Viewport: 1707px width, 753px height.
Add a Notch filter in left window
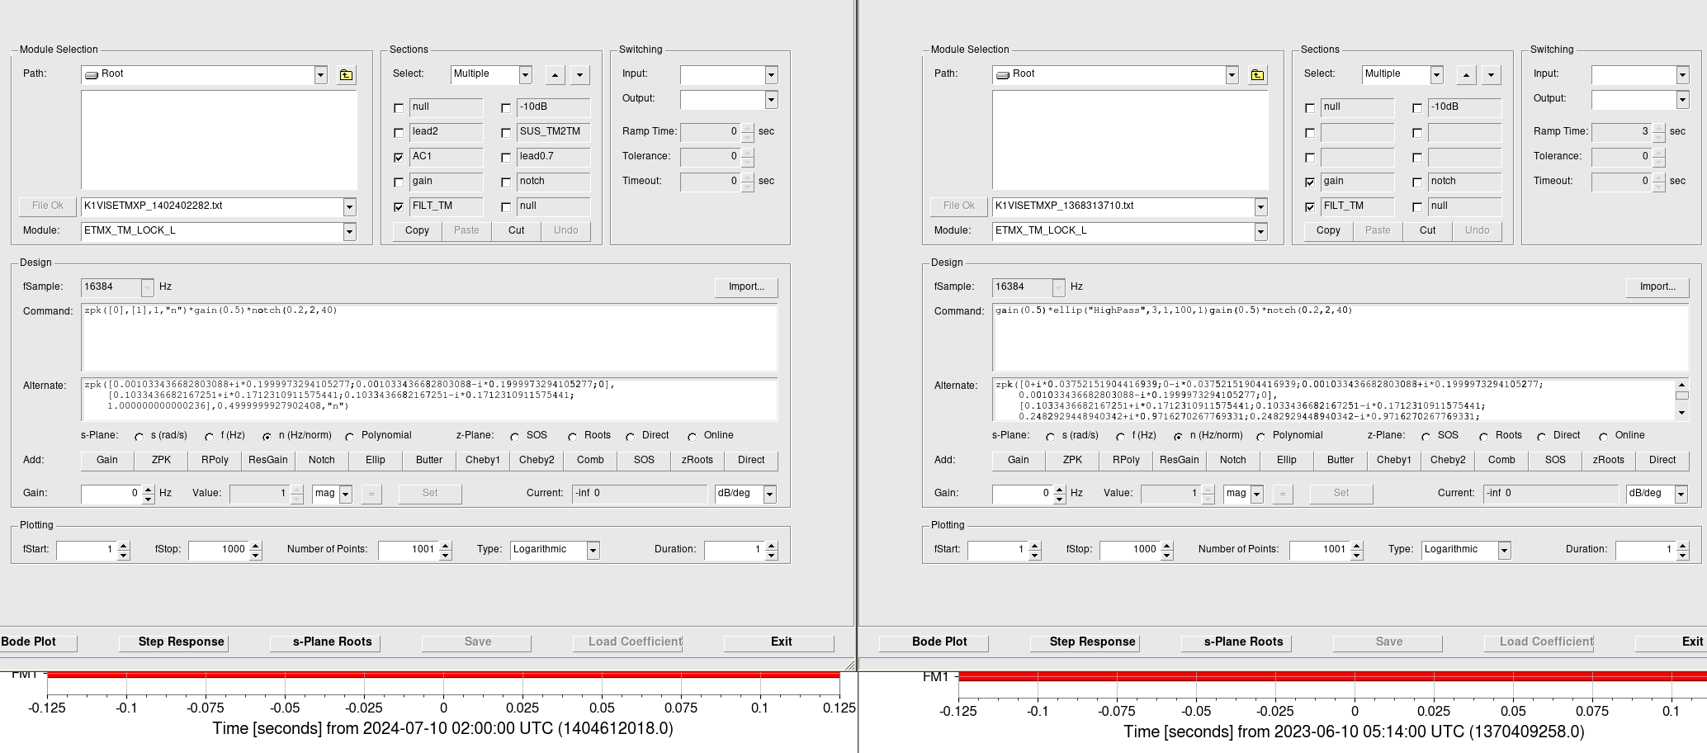(322, 461)
